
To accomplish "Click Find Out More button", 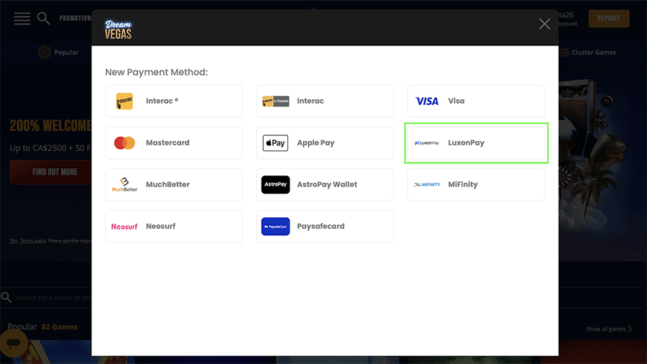I will click(51, 172).
